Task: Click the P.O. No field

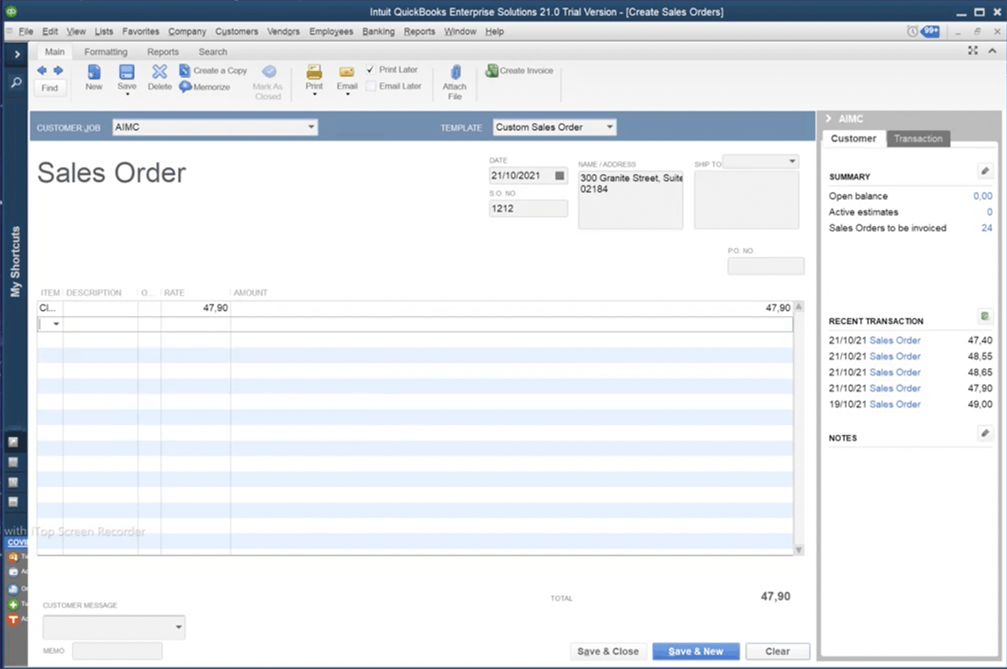Action: pos(766,266)
